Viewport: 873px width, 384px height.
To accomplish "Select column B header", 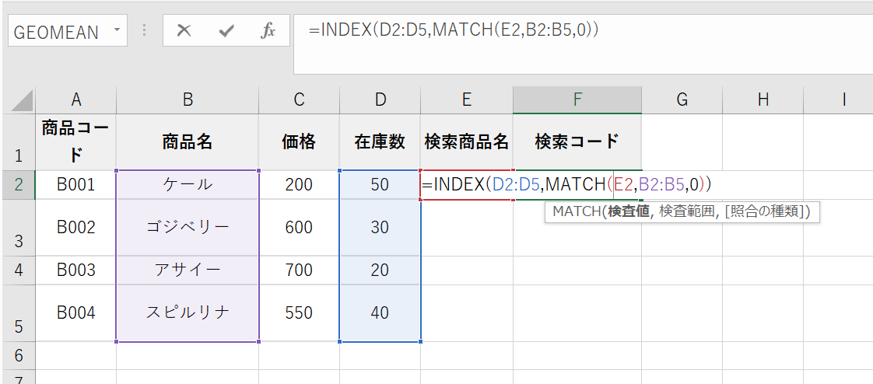I will (x=187, y=99).
